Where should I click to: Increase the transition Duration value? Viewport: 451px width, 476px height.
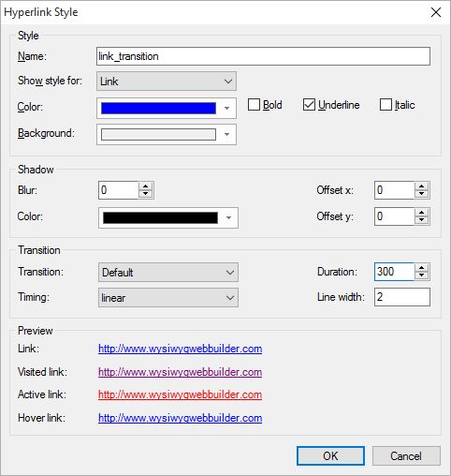421,268
